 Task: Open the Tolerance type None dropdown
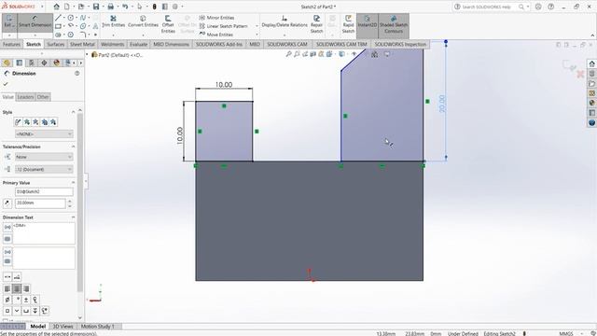(44, 157)
